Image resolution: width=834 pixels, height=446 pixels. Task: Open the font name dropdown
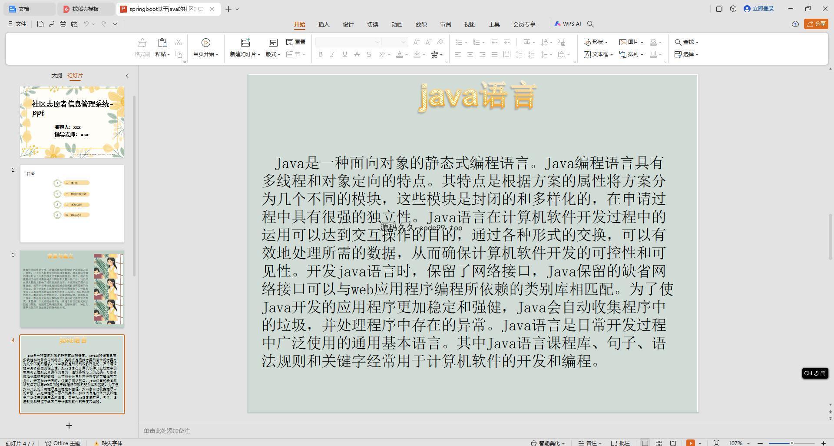(377, 42)
